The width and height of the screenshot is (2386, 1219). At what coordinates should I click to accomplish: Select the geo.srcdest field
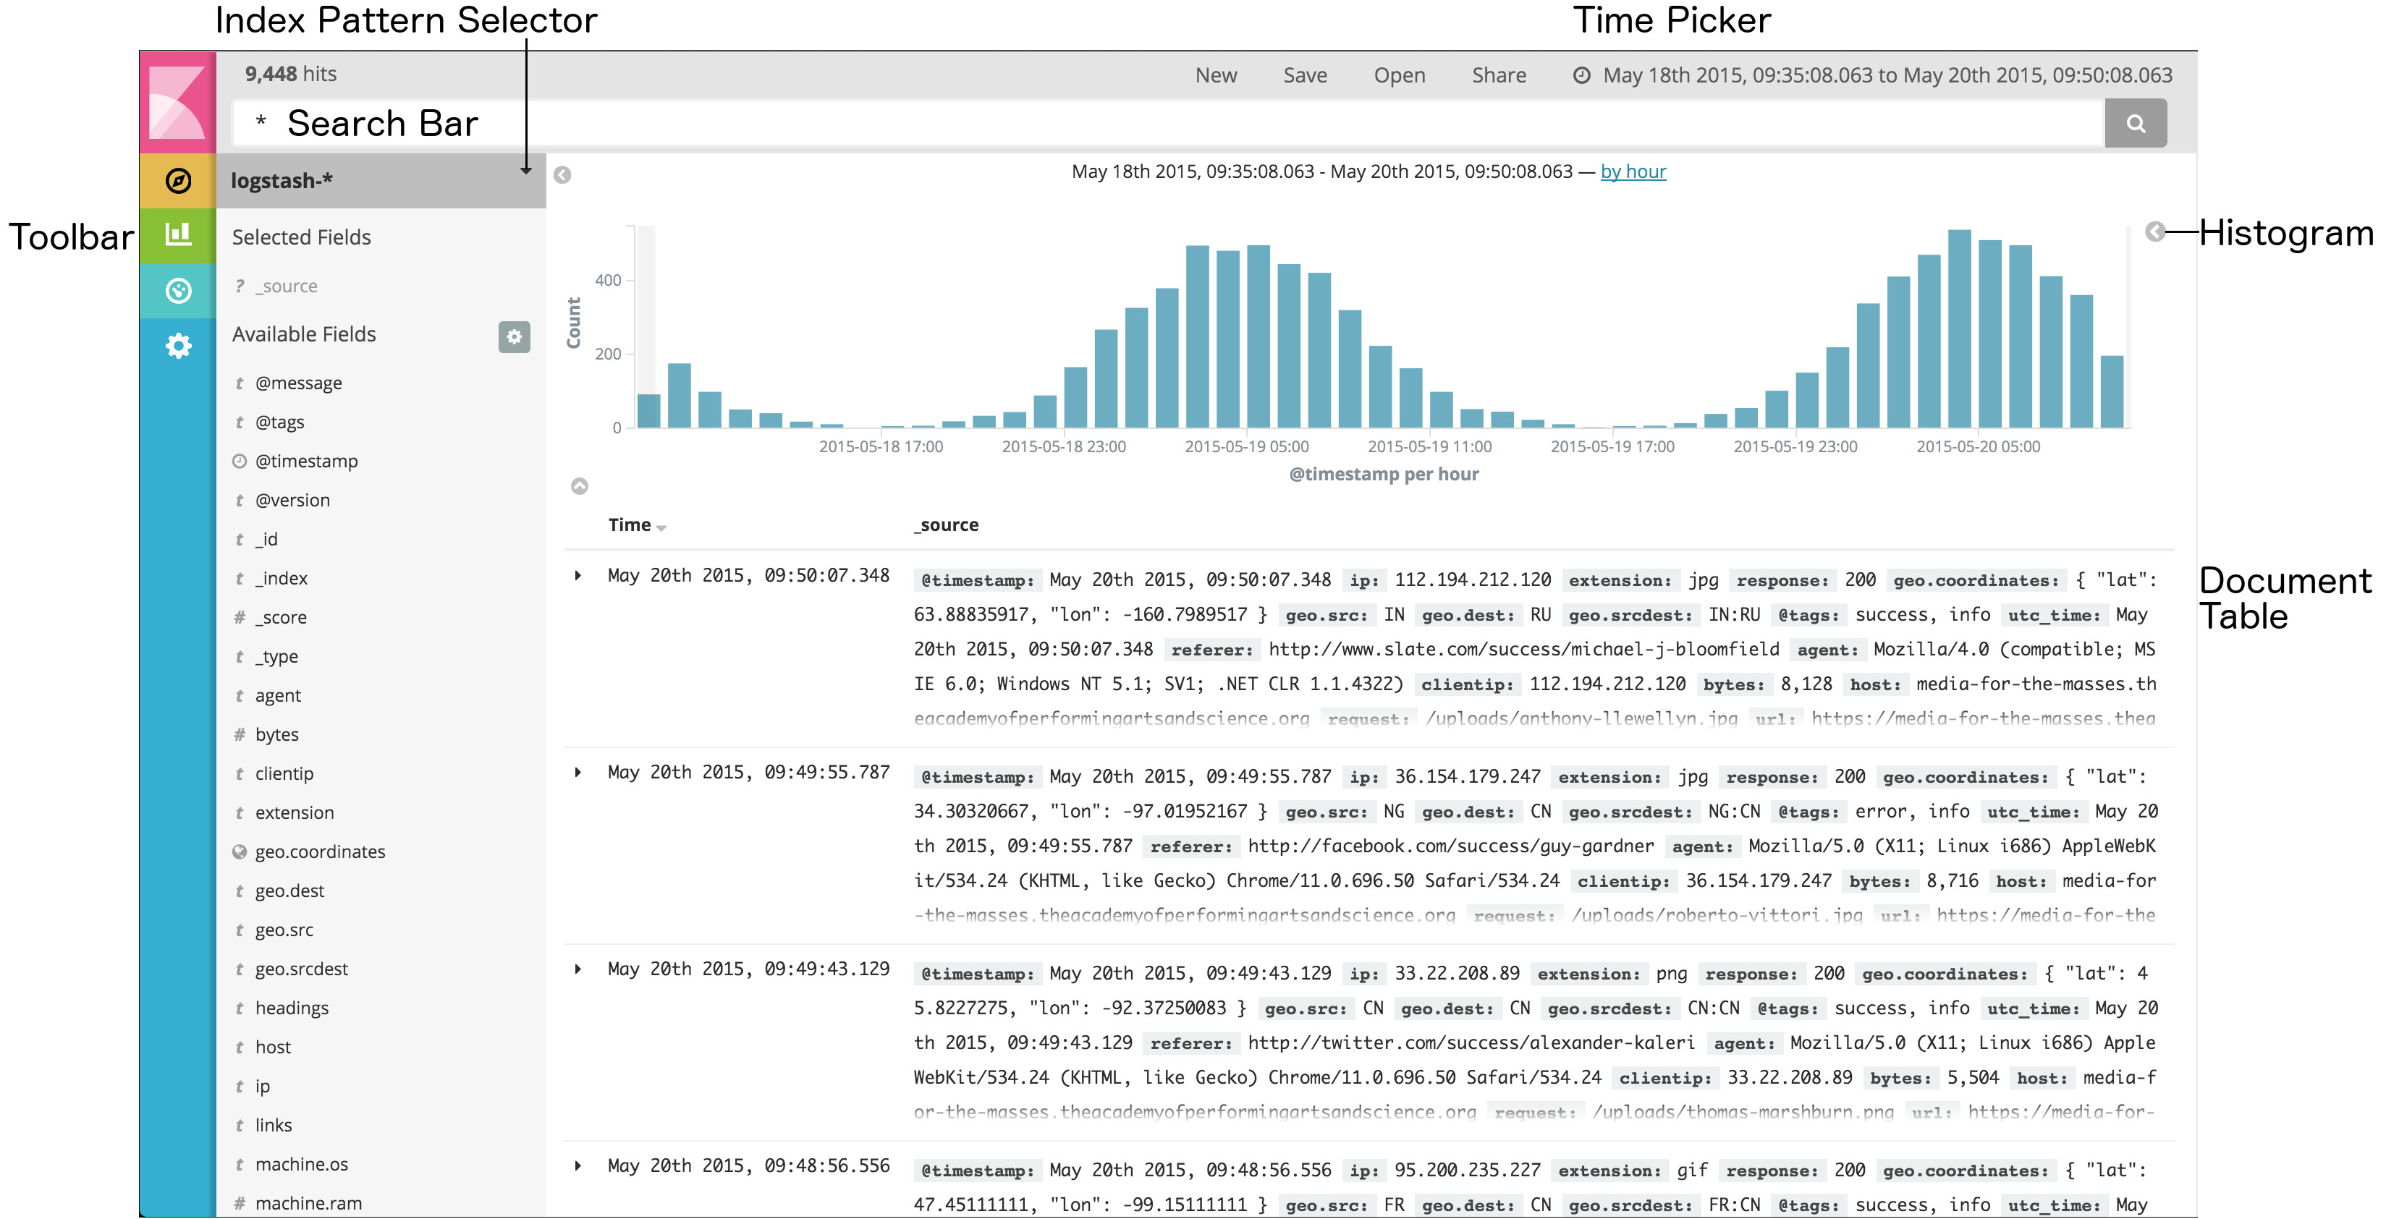301,969
